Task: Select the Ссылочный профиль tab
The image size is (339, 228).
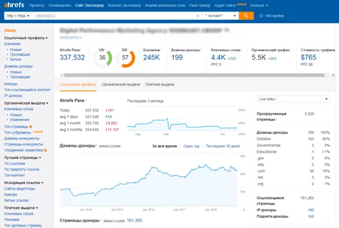Action: [x=78, y=85]
